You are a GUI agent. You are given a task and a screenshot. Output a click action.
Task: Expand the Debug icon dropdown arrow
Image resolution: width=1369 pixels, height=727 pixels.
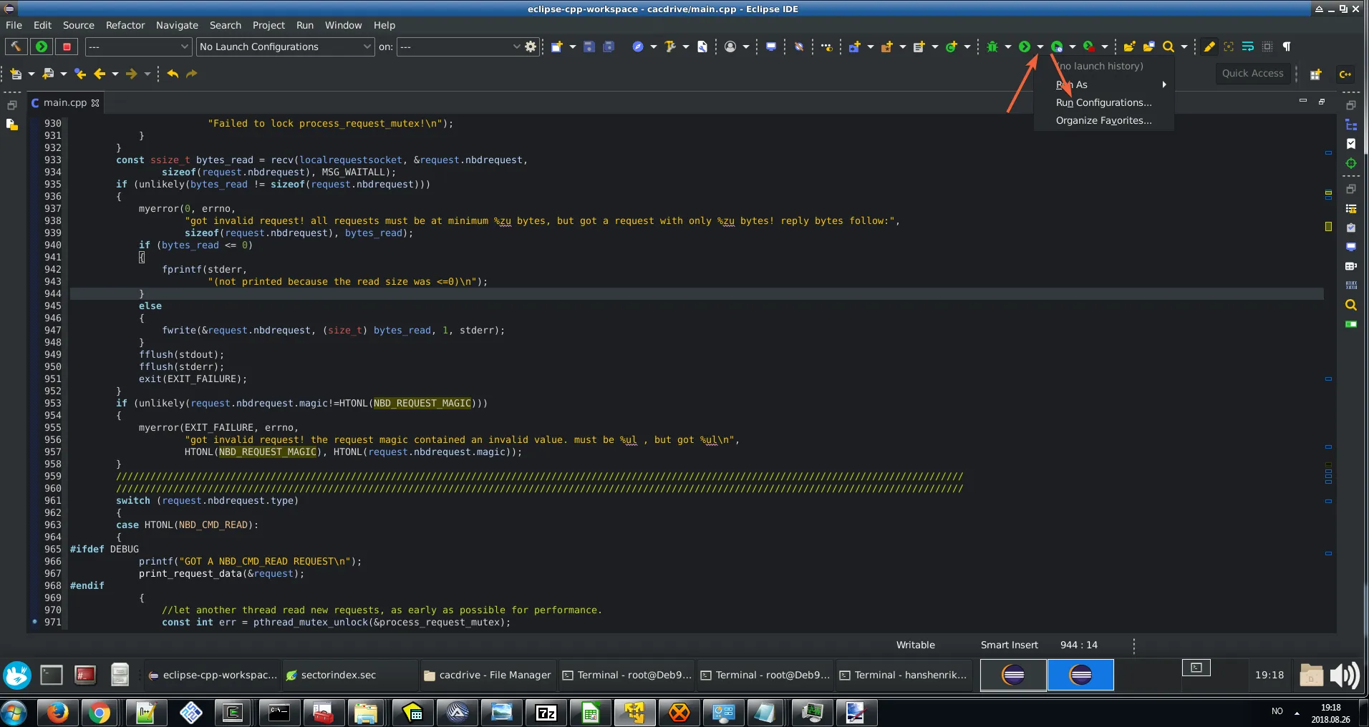tap(1008, 47)
